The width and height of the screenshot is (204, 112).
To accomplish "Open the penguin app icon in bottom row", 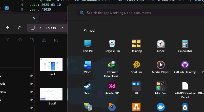I will (185, 107).
